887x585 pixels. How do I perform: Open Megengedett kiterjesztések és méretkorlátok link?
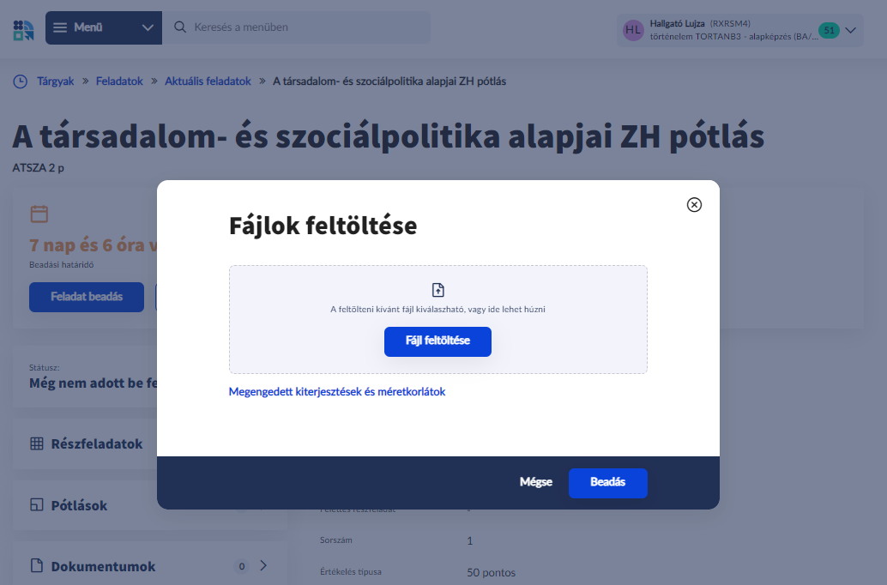point(337,392)
